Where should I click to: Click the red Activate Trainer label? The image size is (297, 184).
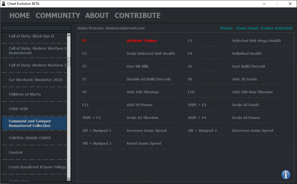click(142, 41)
